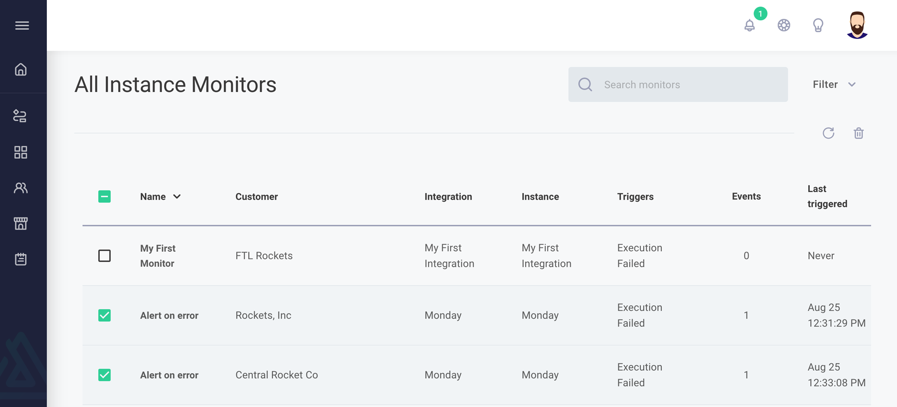The width and height of the screenshot is (897, 407).
Task: Click My First Integration in Instance column
Action: tap(547, 256)
